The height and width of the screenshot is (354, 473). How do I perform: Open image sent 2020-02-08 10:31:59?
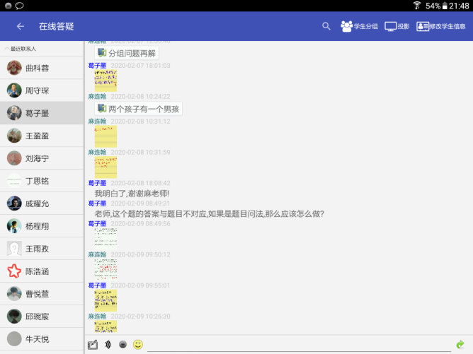[x=106, y=167]
